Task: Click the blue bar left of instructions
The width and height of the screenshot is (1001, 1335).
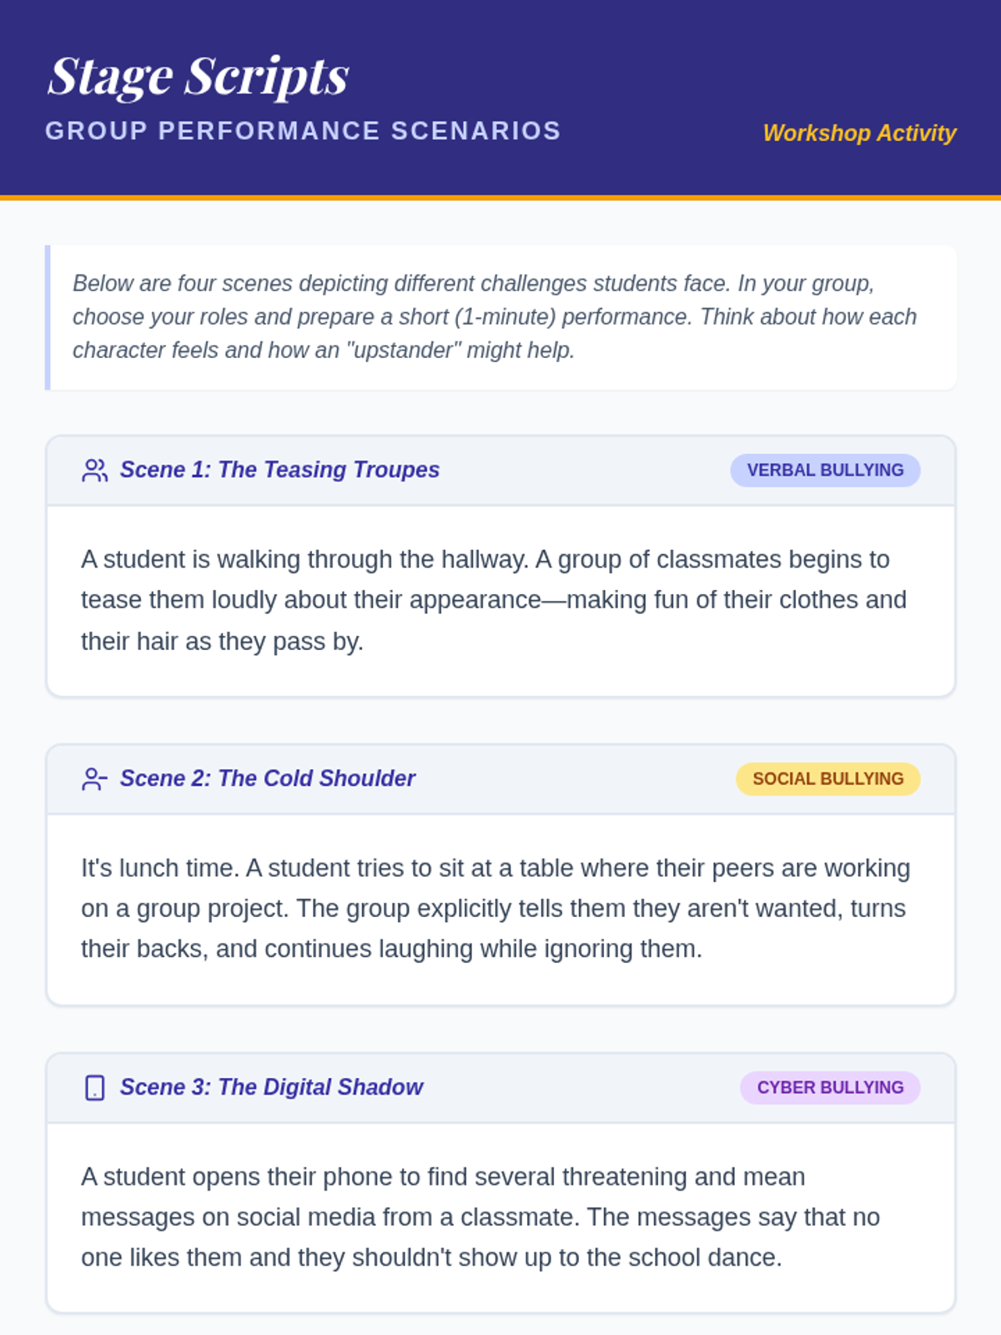Action: [x=48, y=317]
